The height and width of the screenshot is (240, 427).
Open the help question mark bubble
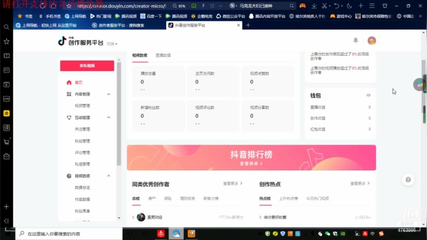408,180
